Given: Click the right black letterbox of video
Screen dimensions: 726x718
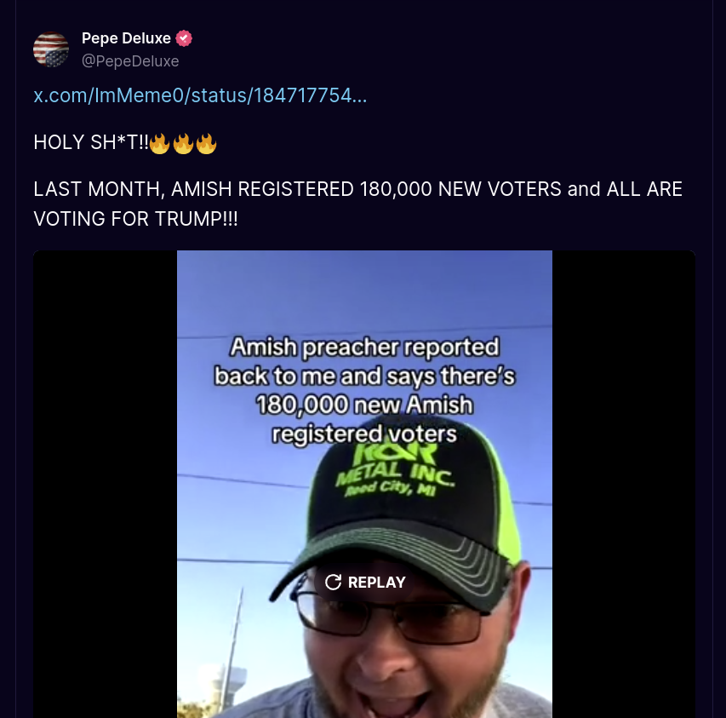Looking at the screenshot, I should click(624, 484).
